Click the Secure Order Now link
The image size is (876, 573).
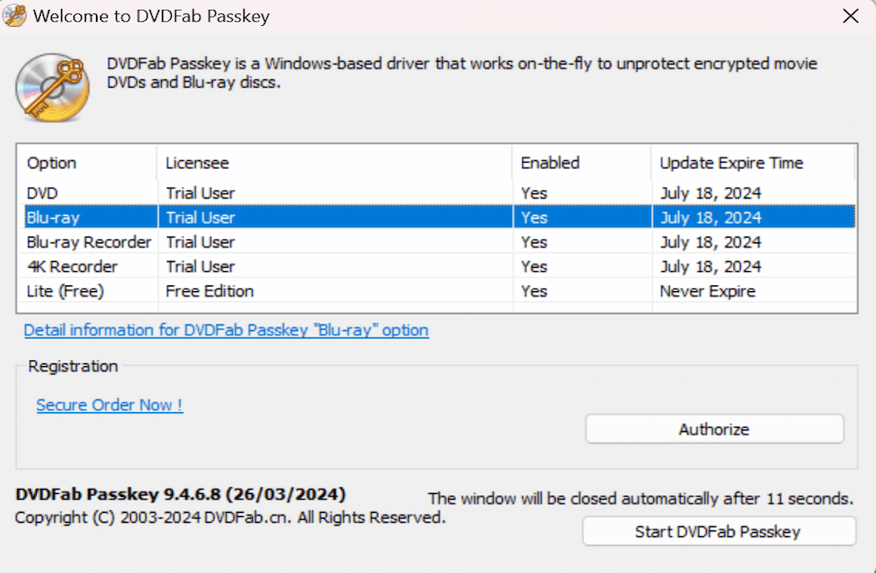click(108, 405)
